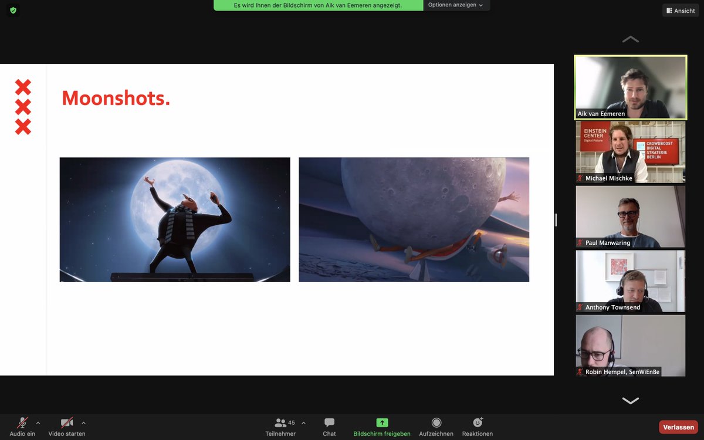
Task: Unmute with the Audio ein microphone icon
Action: point(22,422)
